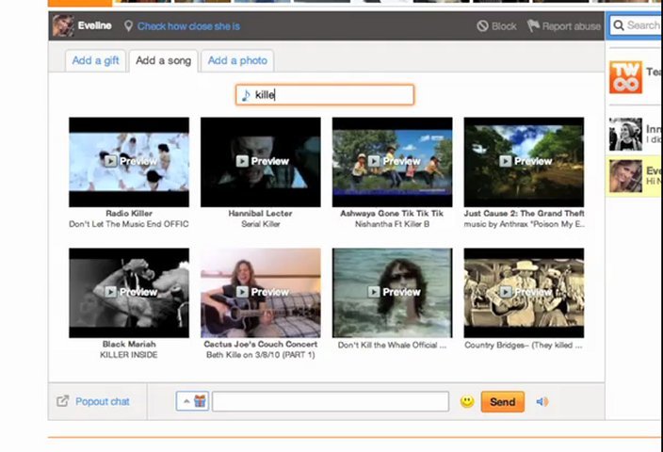Open Eveline's highlighted conversation in sidebar
Screen dimensions: 663x452
[x=634, y=176]
